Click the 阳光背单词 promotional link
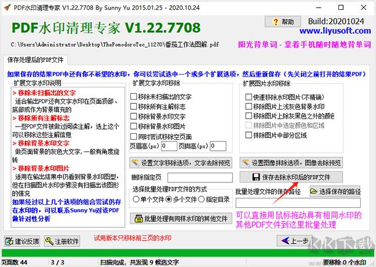The height and width of the screenshot is (267, 376). [x=304, y=45]
